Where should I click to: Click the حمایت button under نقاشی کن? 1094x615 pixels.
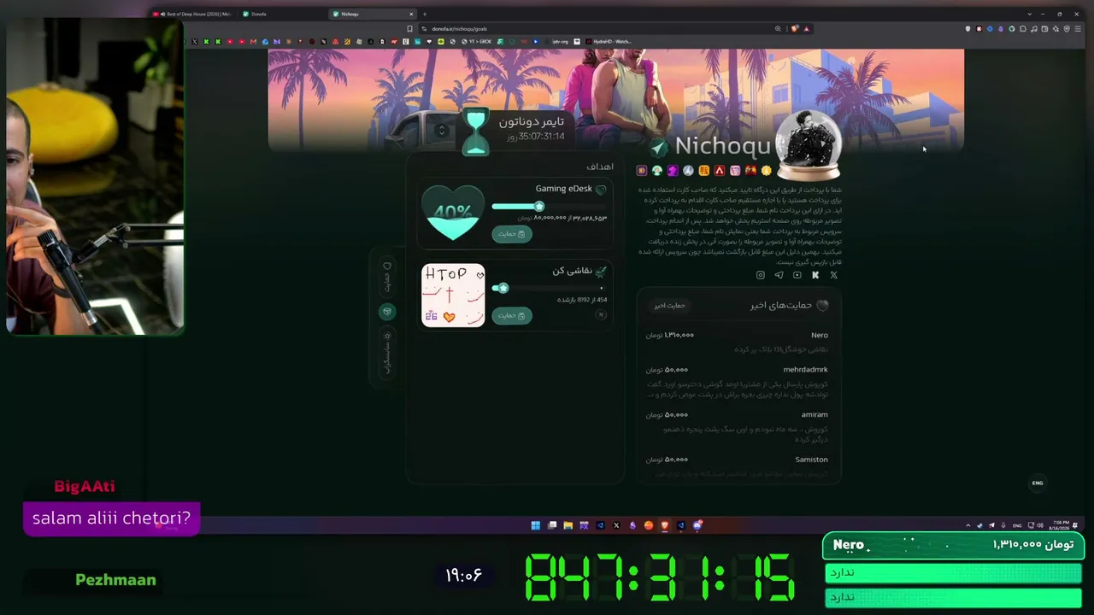(512, 315)
